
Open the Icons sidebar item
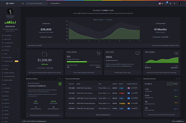point(10,118)
